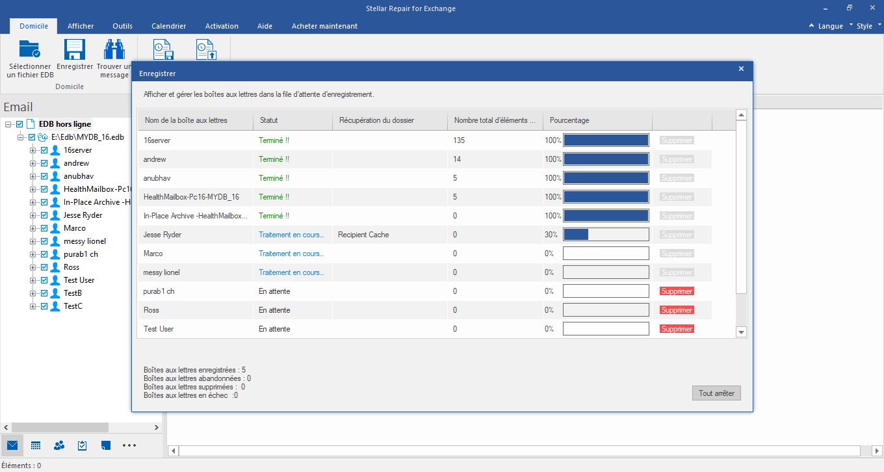Uncheck the TestB mailbox checkbox
The width and height of the screenshot is (884, 472).
click(44, 293)
